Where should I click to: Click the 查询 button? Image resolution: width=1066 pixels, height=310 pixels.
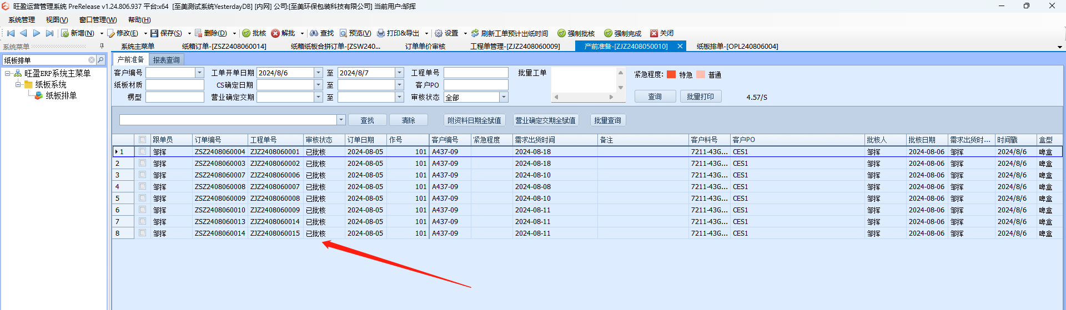[655, 96]
